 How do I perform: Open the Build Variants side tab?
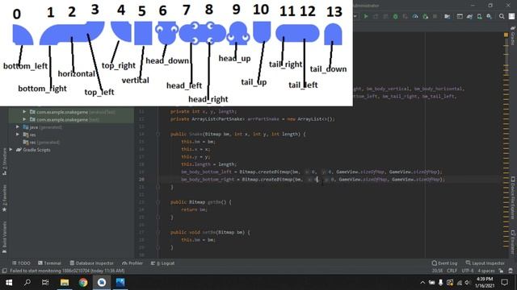(4, 237)
